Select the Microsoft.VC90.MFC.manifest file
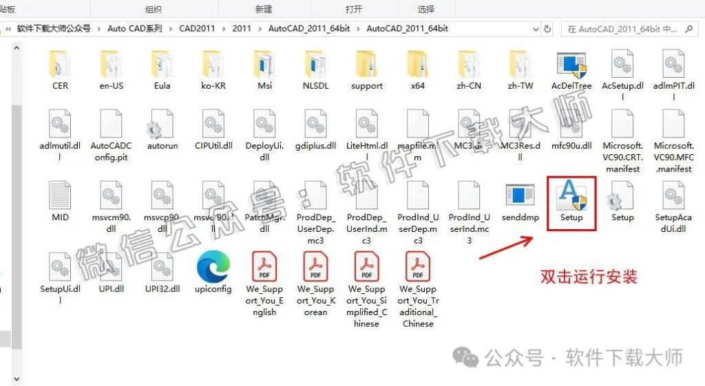 coord(673,141)
